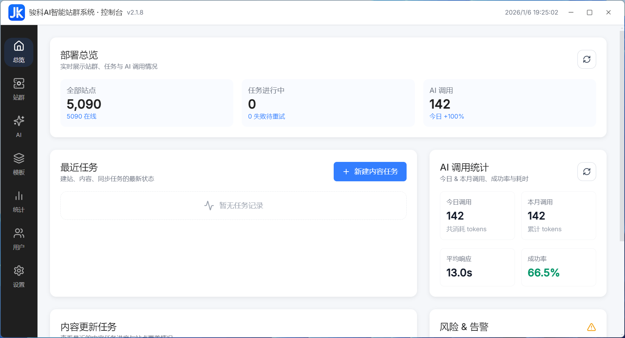The image size is (625, 338).
Task: Select the 用户 users sidebar icon
Action: coord(18,239)
